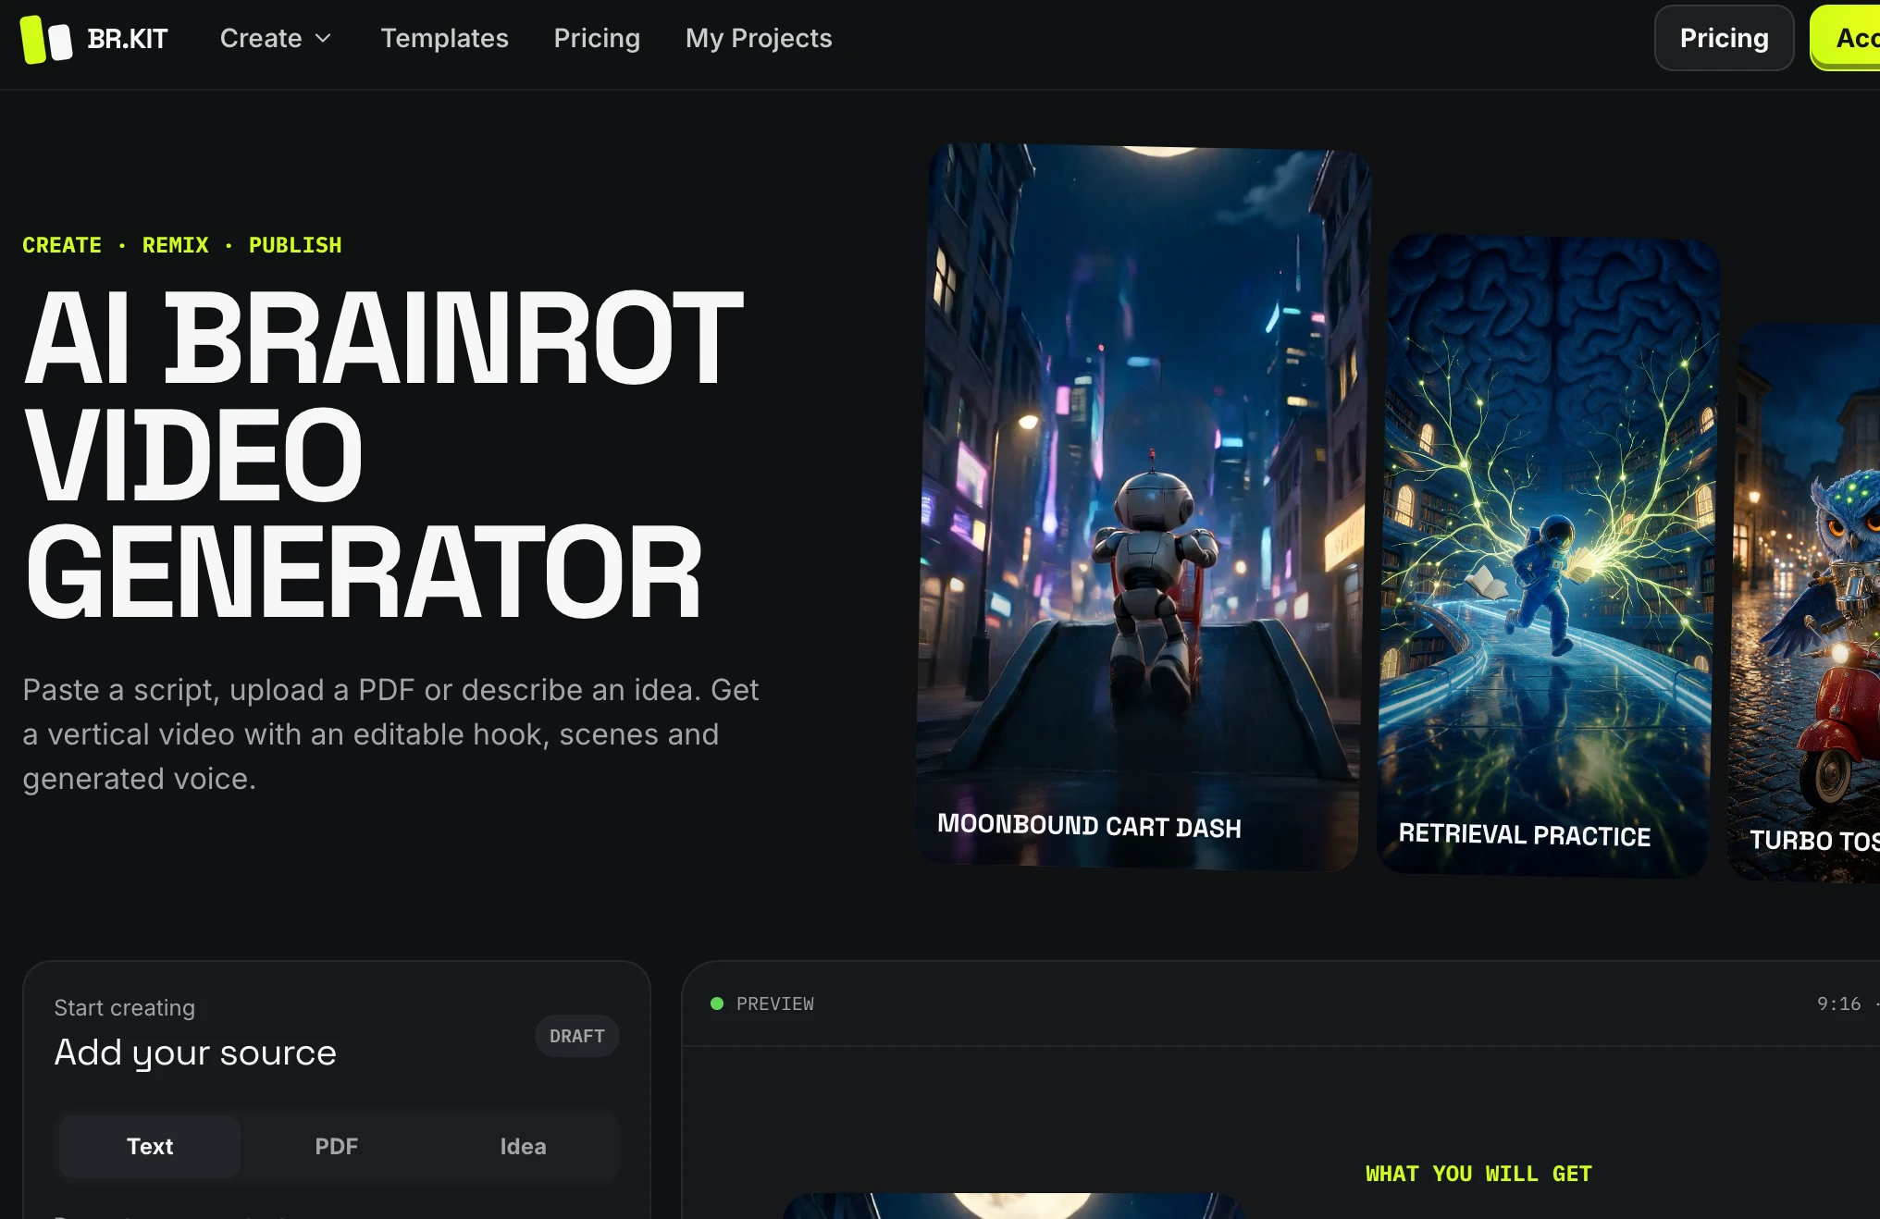1880x1219 pixels.
Task: Click the 'CREATE · REMIX · PUBLISH' tagline
Action: 182,245
